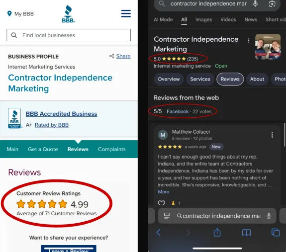The image size is (286, 252).
Task: Open BBB Get a Quote tab
Action: (x=43, y=149)
